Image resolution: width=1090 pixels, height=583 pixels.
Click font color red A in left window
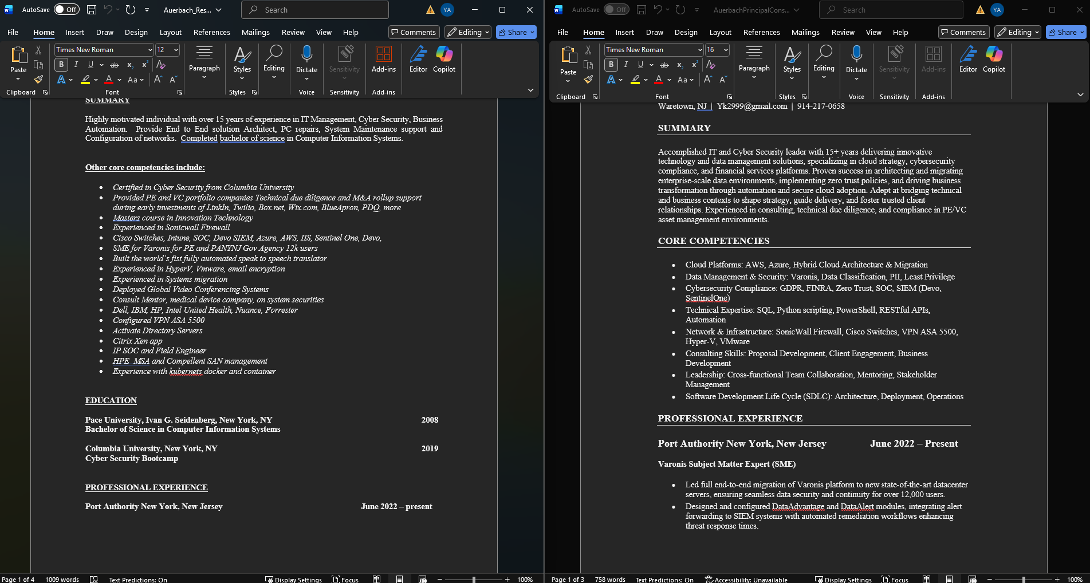pyautogui.click(x=109, y=80)
